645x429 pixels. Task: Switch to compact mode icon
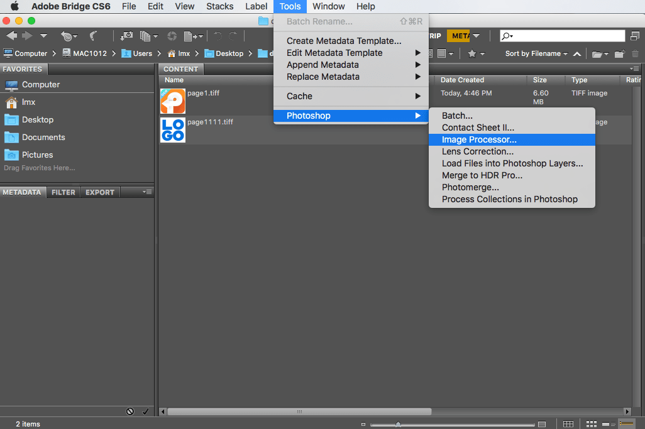(635, 36)
